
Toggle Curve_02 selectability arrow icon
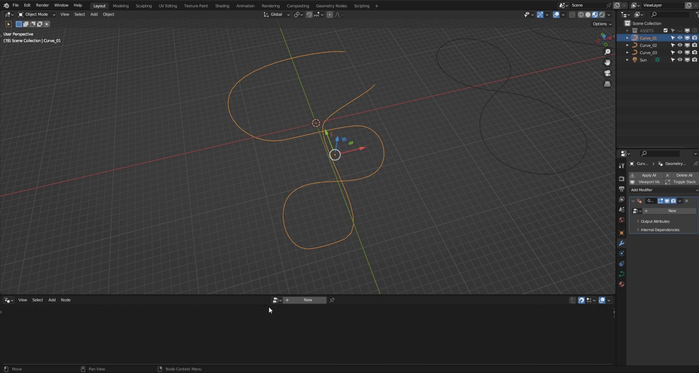673,45
